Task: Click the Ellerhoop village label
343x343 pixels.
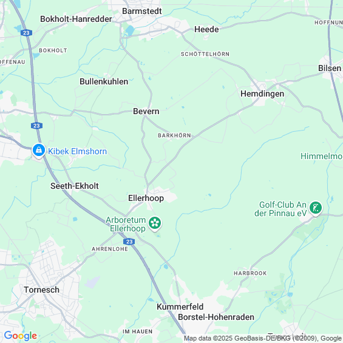Action: click(146, 198)
